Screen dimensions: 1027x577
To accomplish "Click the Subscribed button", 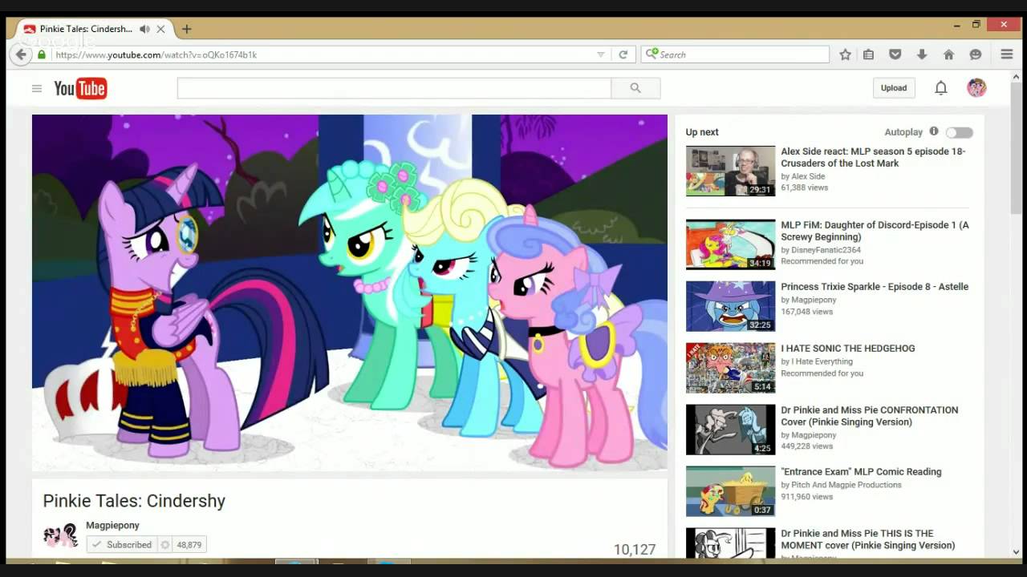I will (122, 544).
